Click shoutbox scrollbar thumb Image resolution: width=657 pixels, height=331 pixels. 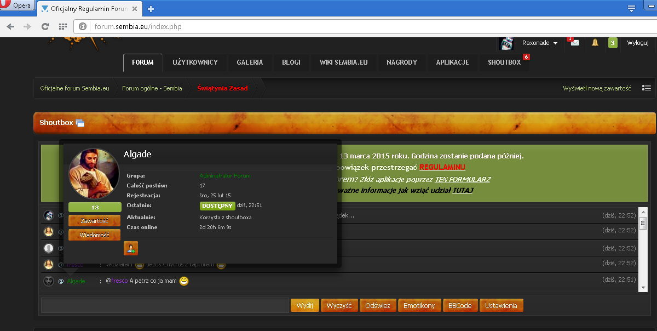click(x=643, y=223)
